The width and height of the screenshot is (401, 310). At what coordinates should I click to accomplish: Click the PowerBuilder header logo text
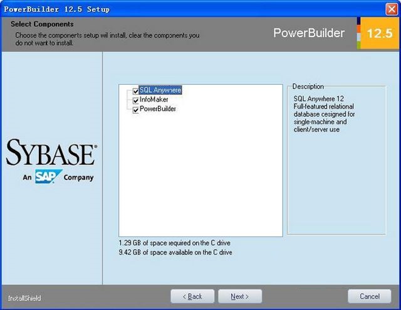click(309, 33)
